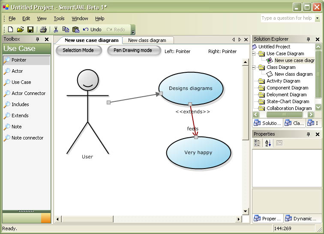Image resolution: width=324 pixels, height=234 pixels.
Task: Pin the Properties panel
Action: coord(308,134)
